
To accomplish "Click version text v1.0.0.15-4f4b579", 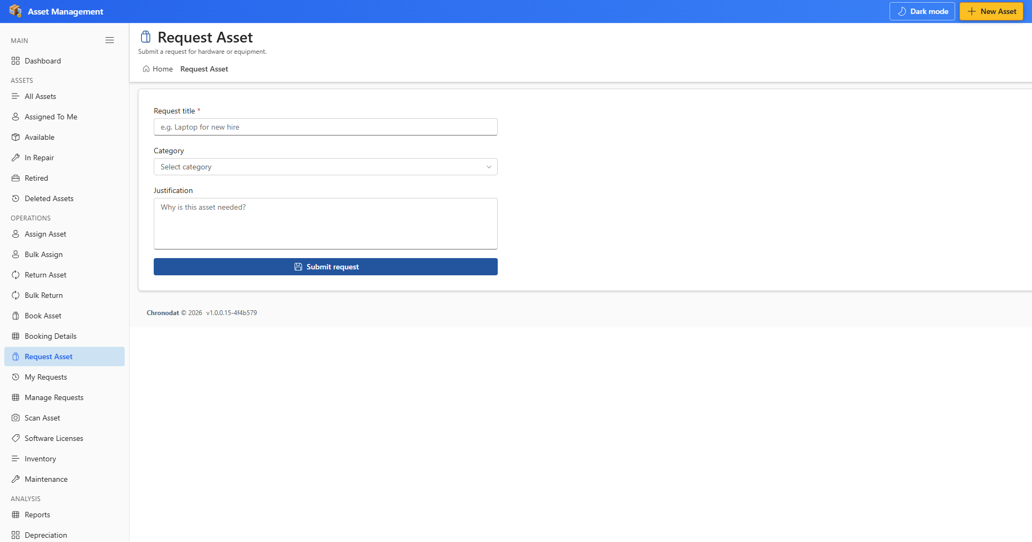I will pyautogui.click(x=232, y=313).
